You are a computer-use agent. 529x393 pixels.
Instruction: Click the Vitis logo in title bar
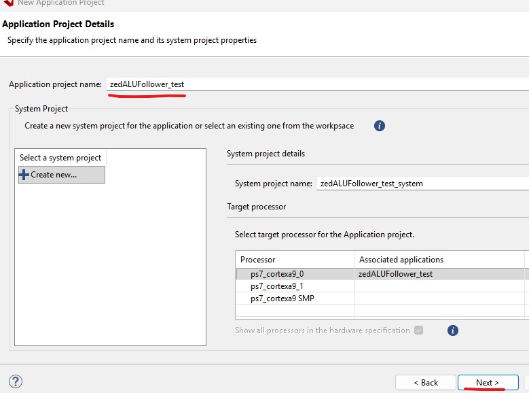pyautogui.click(x=7, y=2)
